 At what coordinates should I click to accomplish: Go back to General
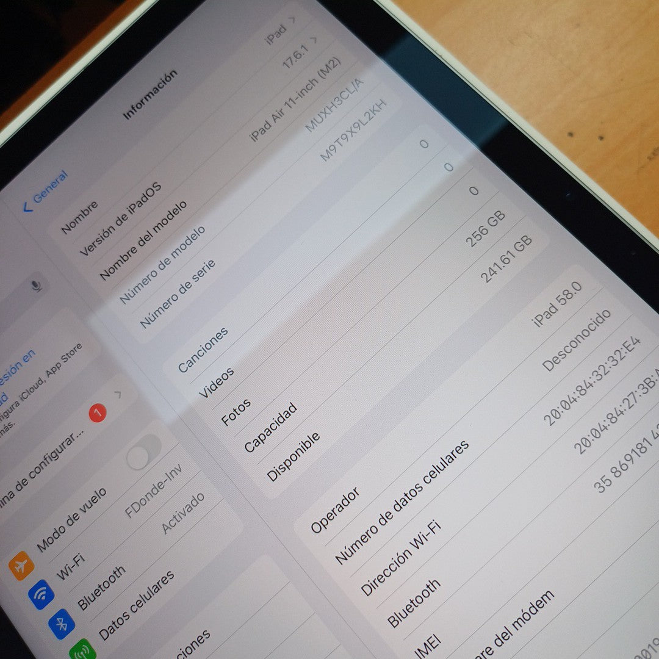point(45,190)
